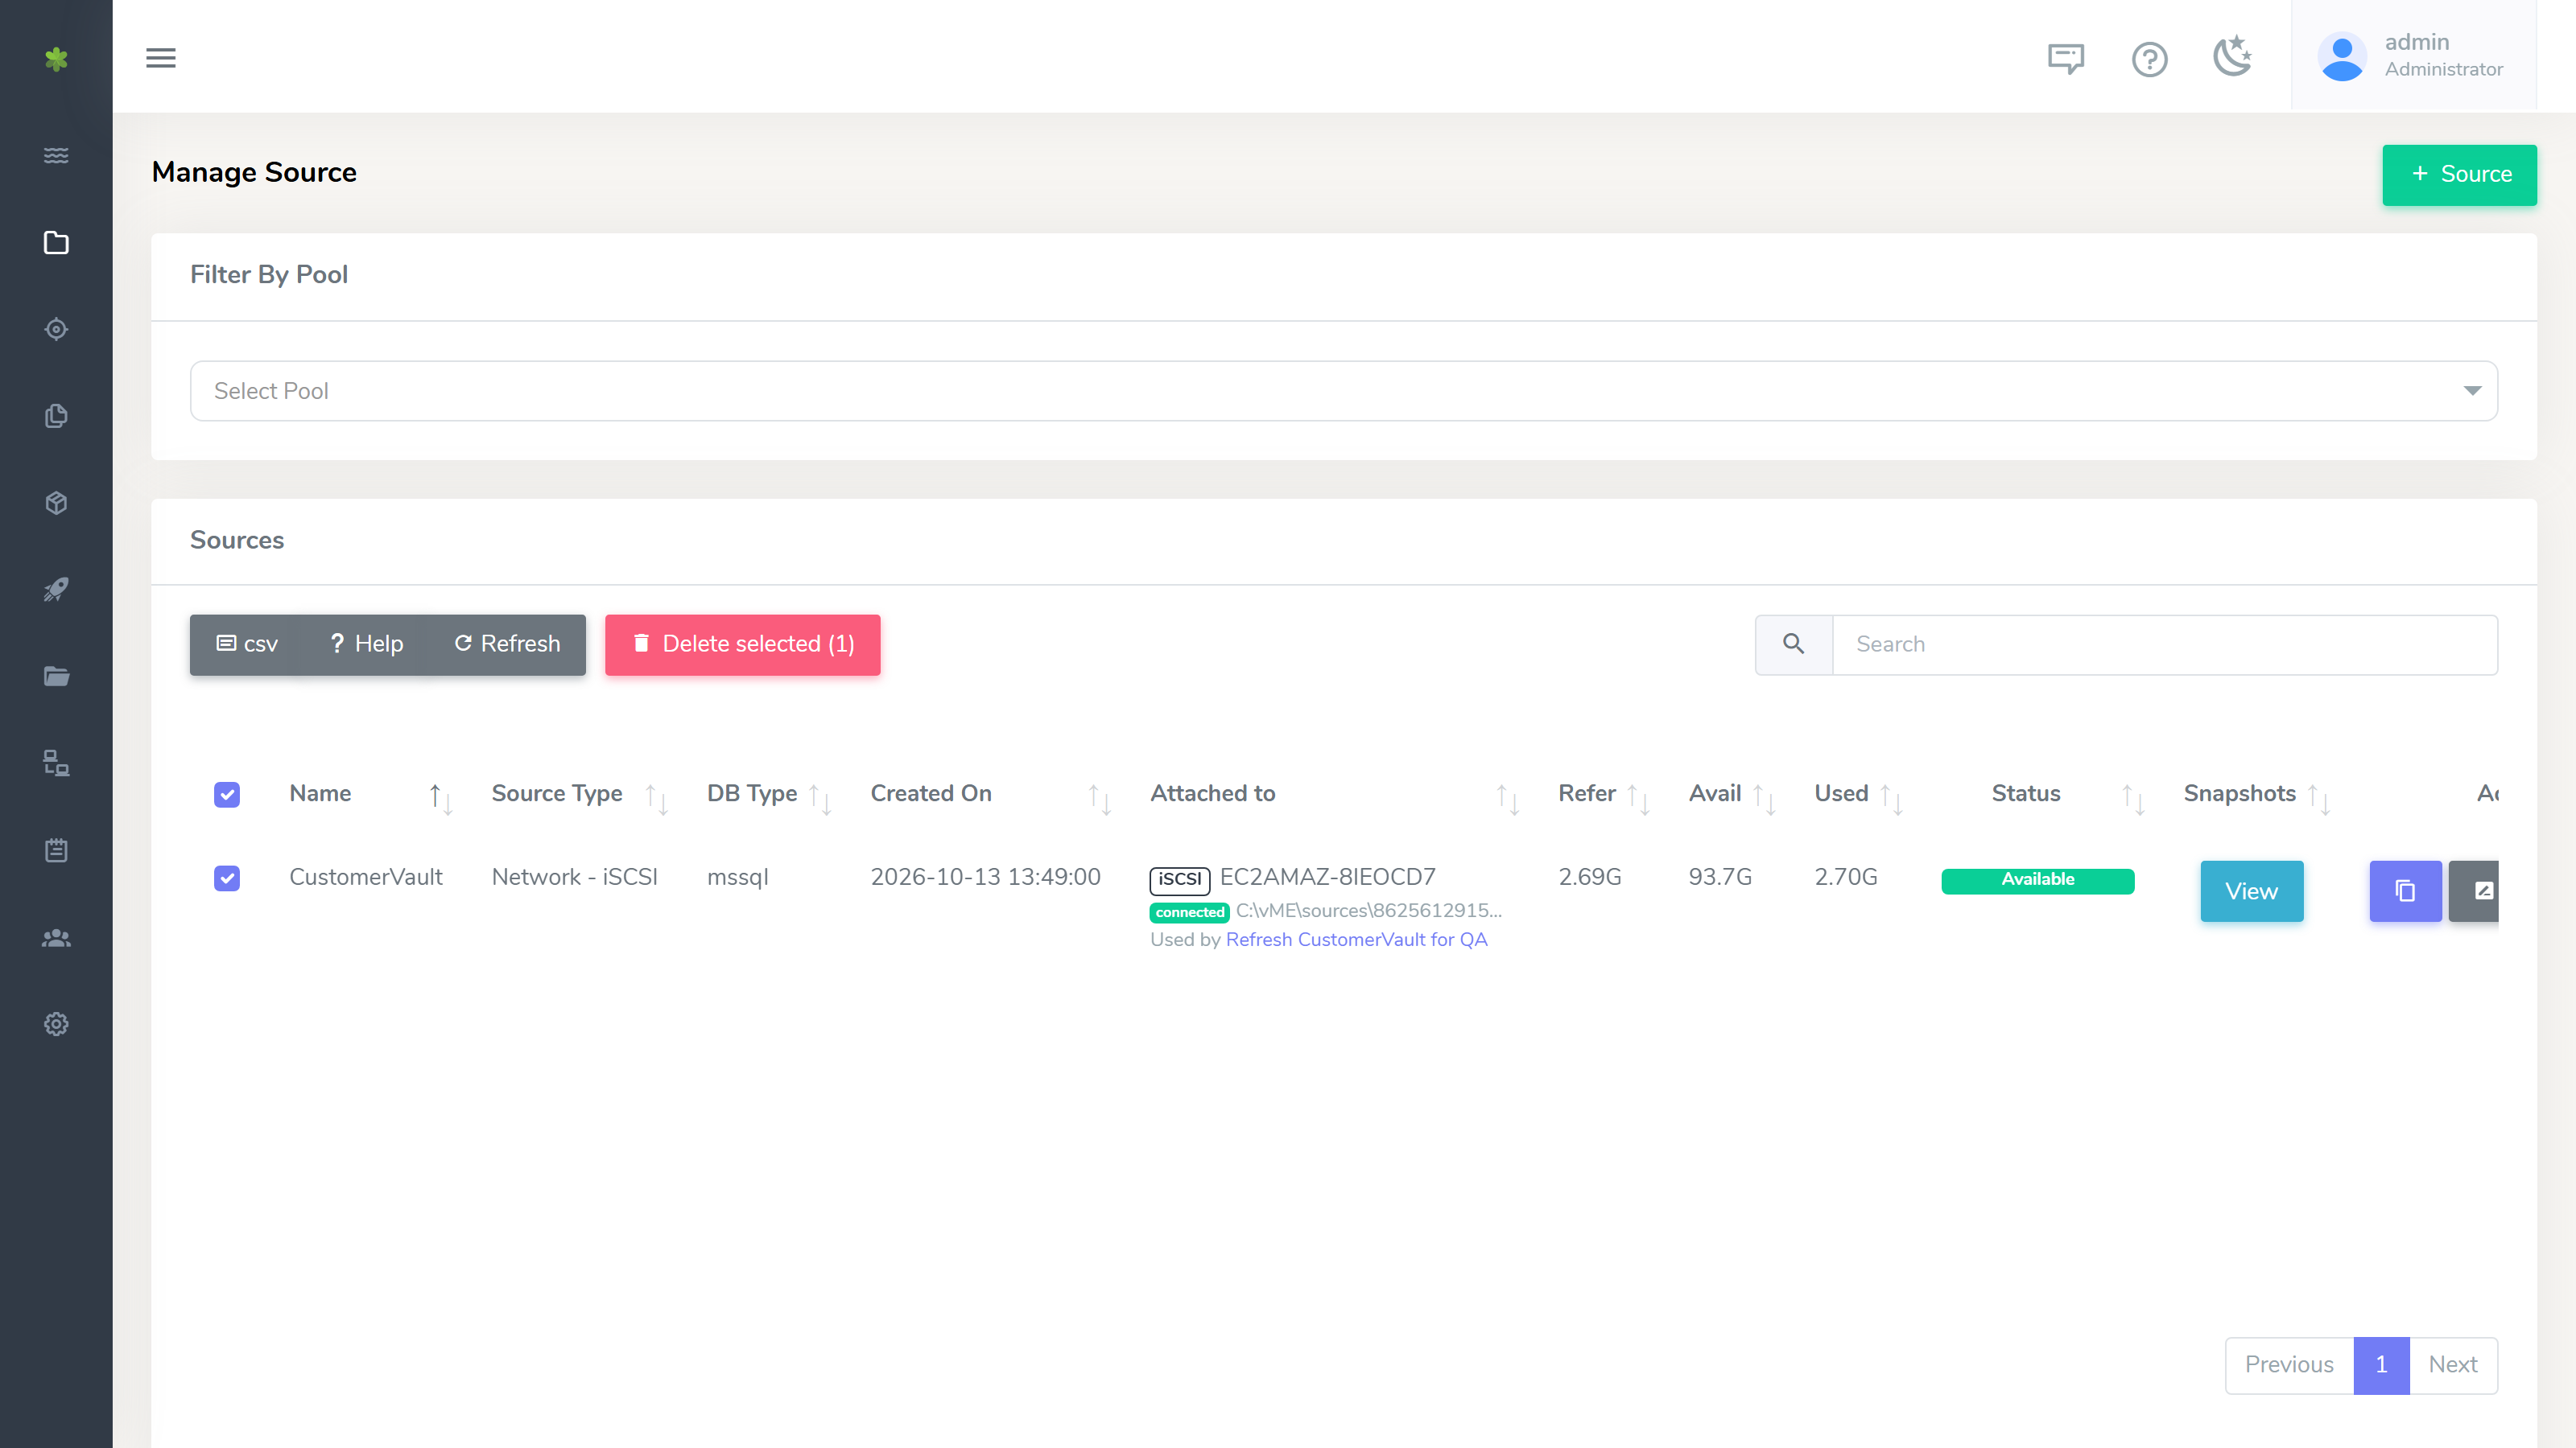Open the rocket sidebar icon
The width and height of the screenshot is (2576, 1448).
(x=56, y=590)
